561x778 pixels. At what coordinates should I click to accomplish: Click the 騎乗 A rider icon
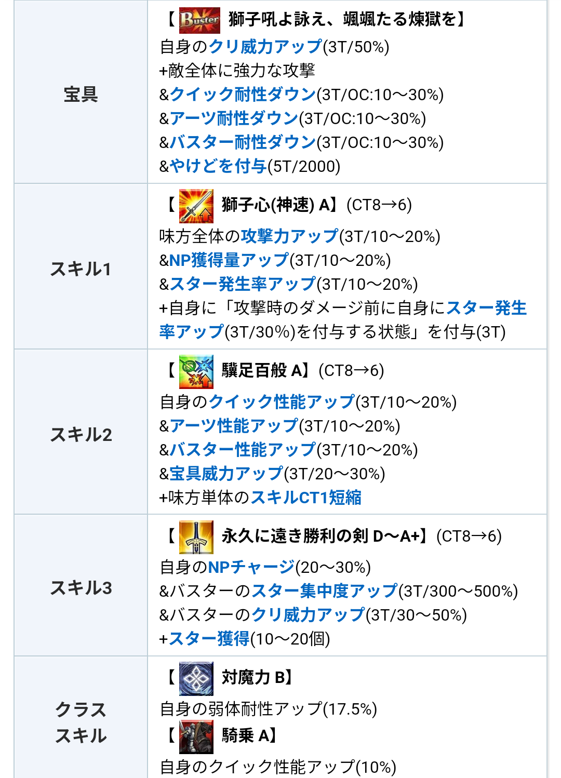point(196,736)
